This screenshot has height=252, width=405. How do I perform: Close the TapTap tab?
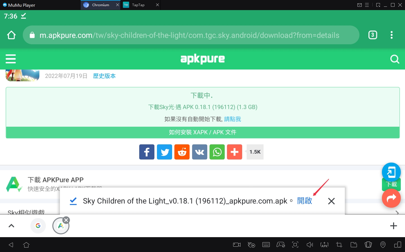[x=157, y=5]
